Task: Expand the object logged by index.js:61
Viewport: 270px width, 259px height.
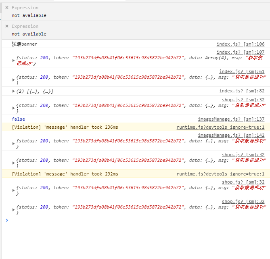Action: pos(13,80)
